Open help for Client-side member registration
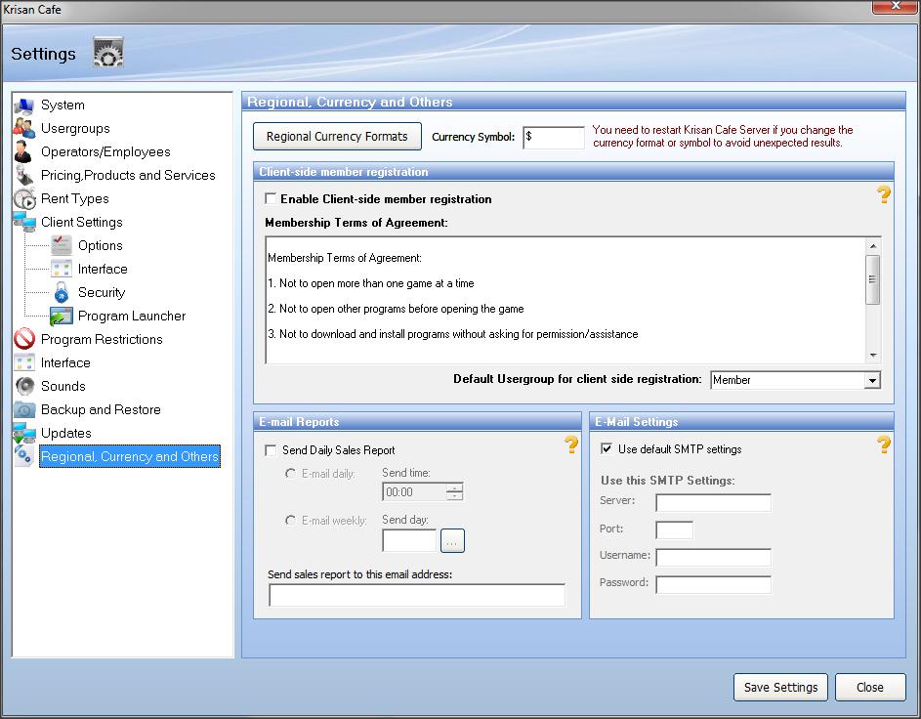The height and width of the screenshot is (719, 921). coord(884,194)
